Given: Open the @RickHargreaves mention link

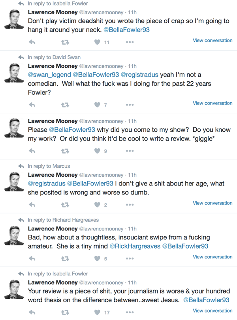Looking at the screenshot, I should click(135, 246).
